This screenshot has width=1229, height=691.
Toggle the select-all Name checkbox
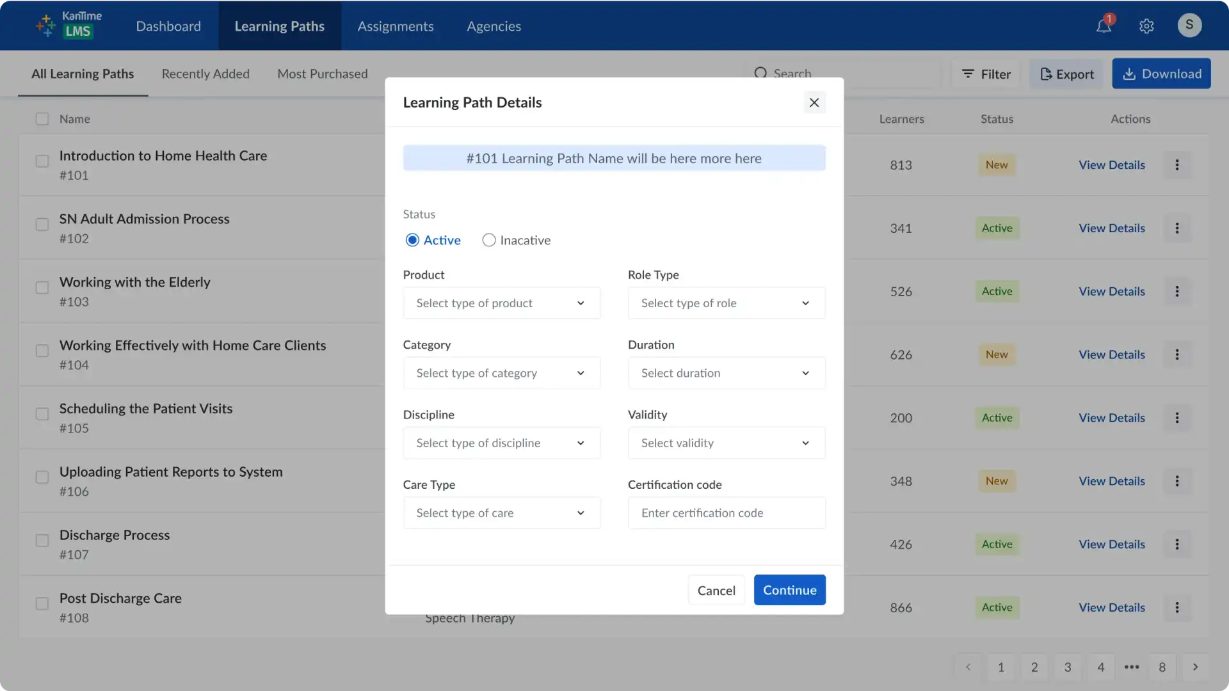click(42, 119)
